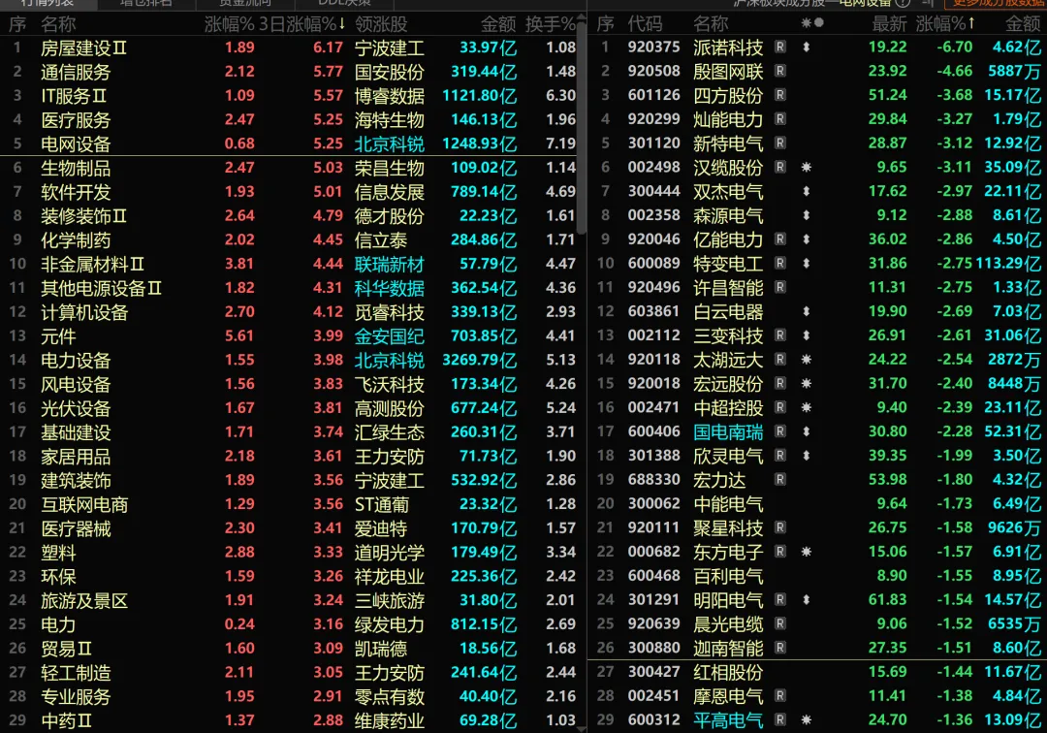
Task: Click the -6.70 change value for 派诺科技
Action: coord(954,47)
